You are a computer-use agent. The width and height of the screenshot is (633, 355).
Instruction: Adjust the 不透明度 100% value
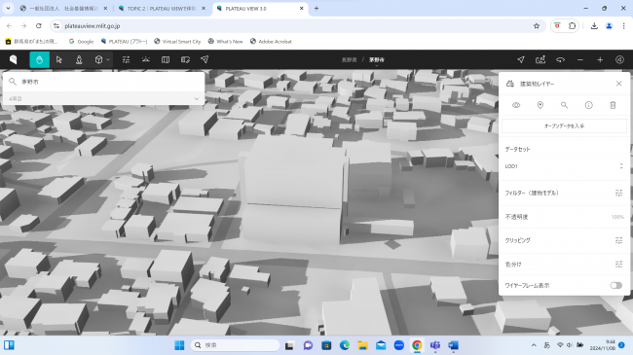[x=617, y=217]
